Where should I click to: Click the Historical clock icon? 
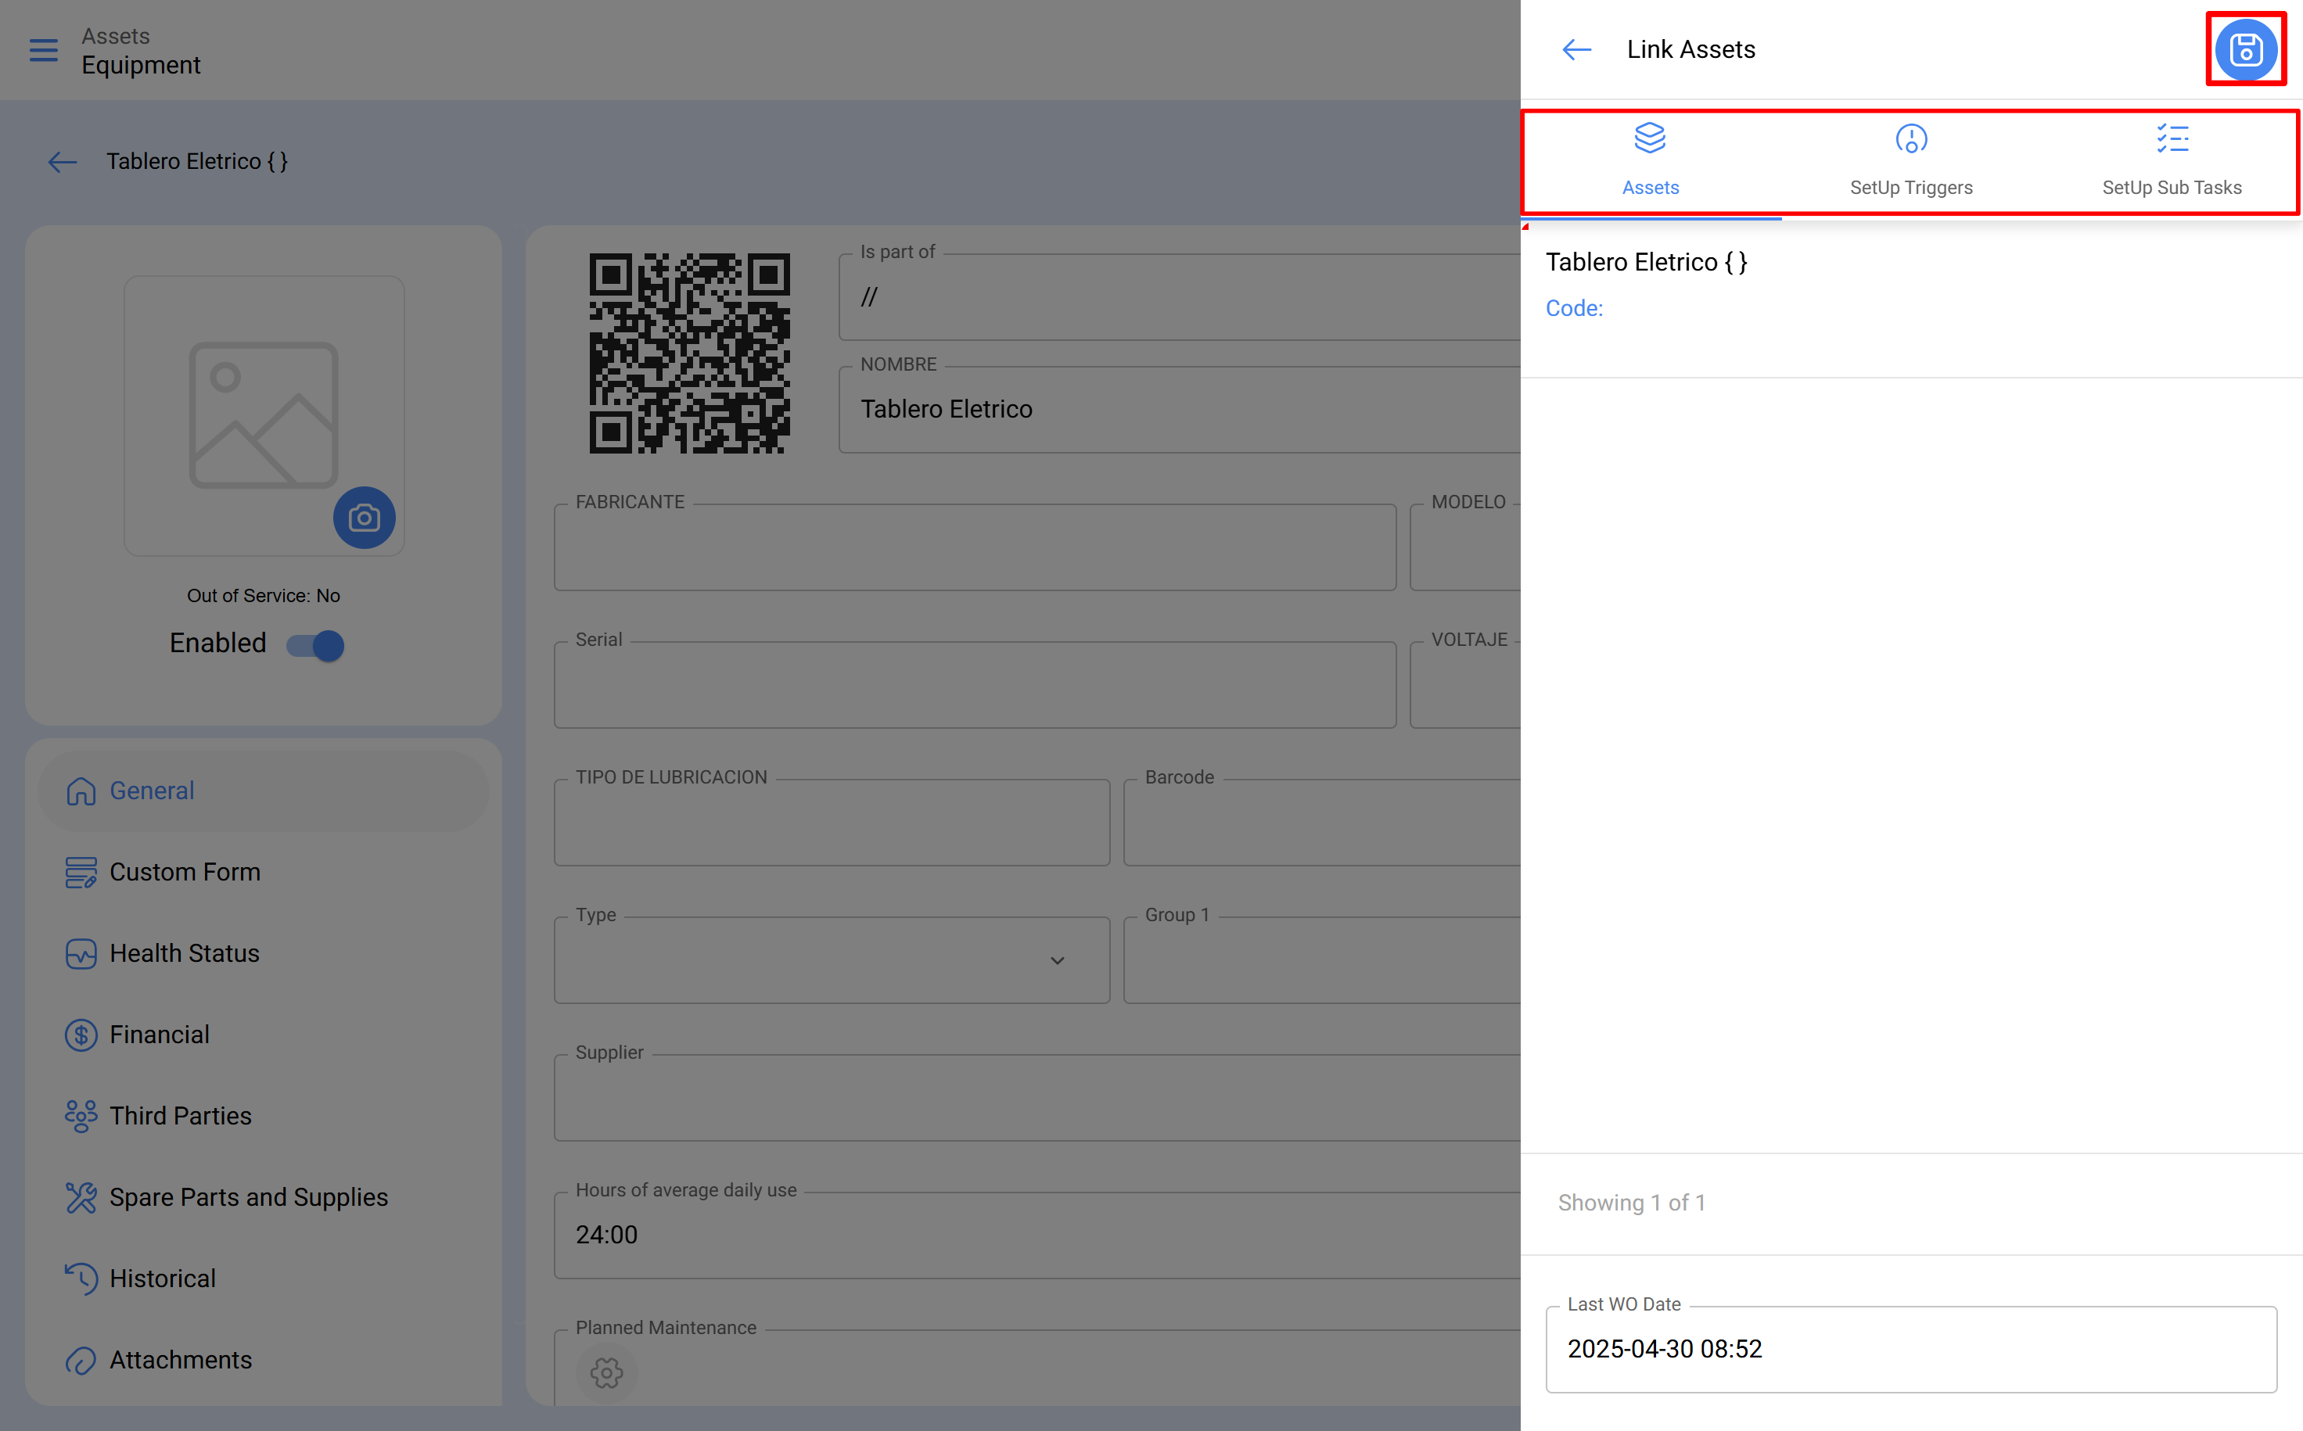81,1279
